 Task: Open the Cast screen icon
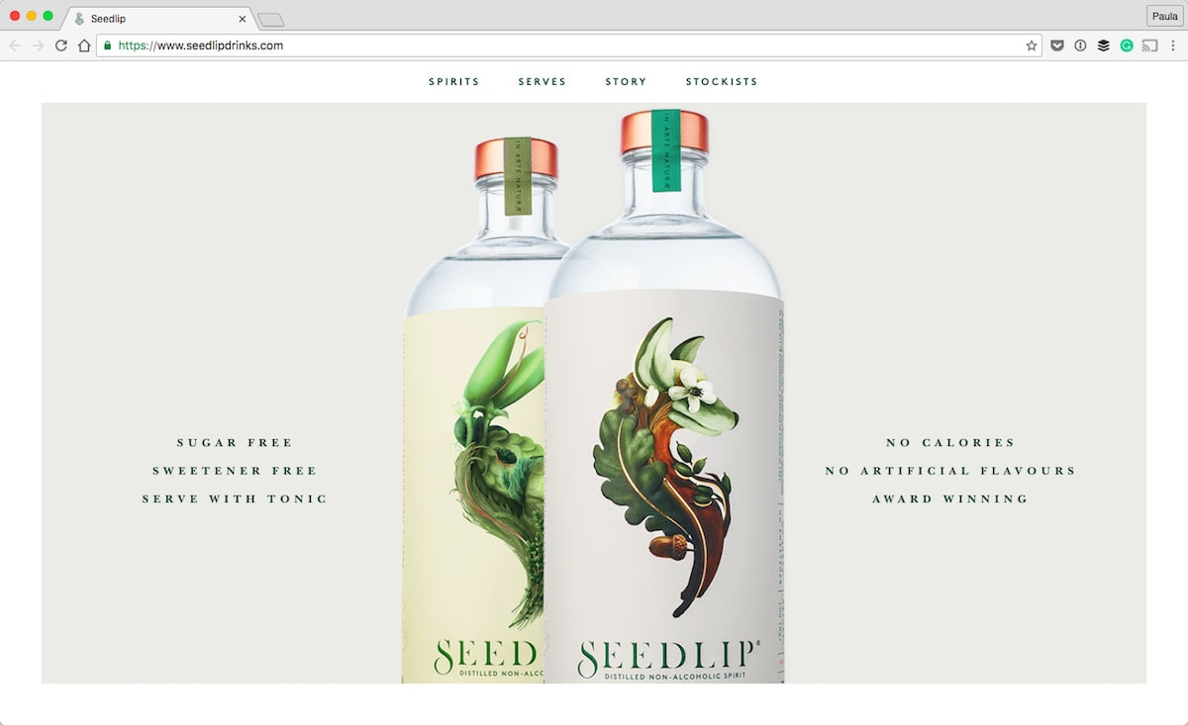tap(1149, 45)
